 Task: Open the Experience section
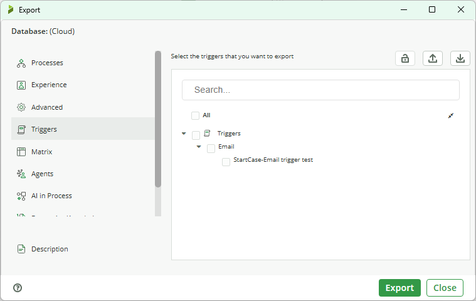(83, 85)
